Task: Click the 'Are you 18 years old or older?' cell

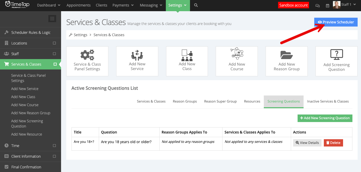Action: (129, 144)
